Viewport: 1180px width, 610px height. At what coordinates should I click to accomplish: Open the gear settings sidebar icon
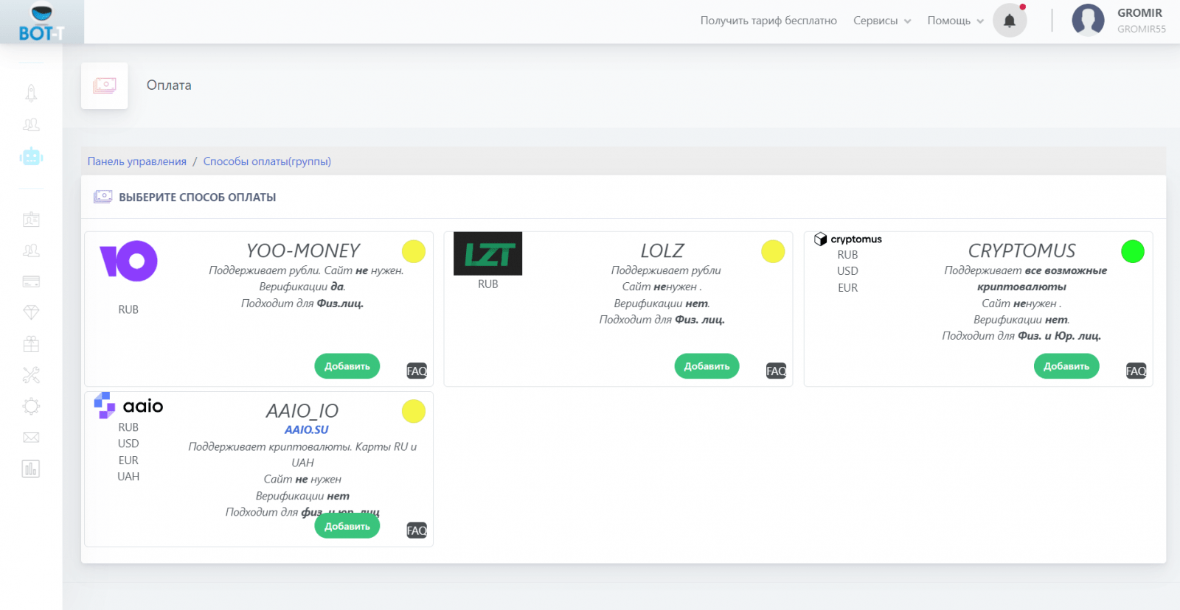pos(31,406)
